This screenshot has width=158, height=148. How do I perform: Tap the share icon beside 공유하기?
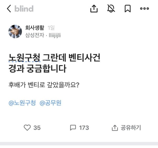(115, 128)
